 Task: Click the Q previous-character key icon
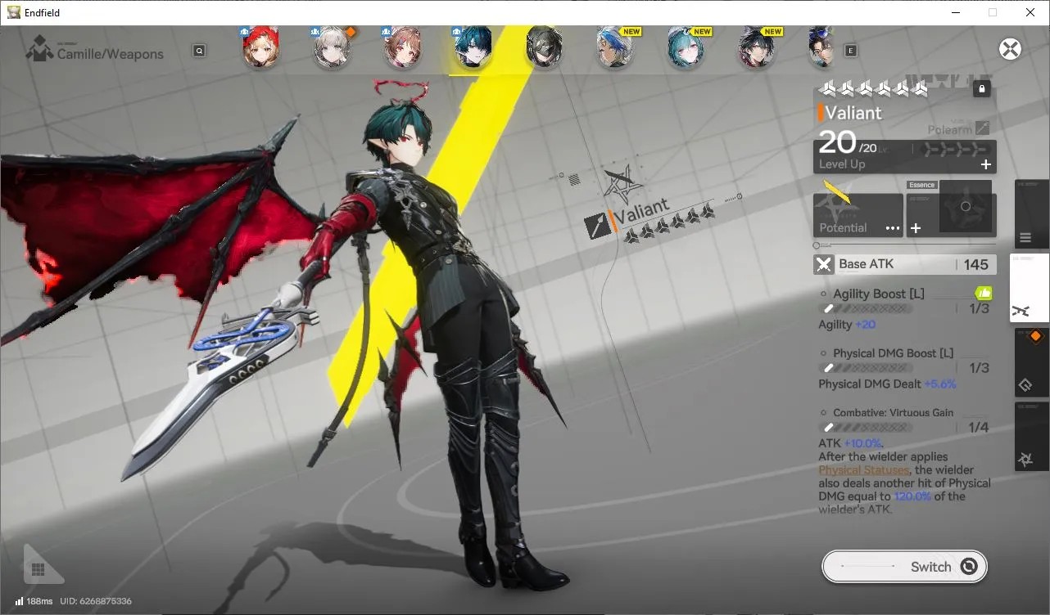(x=199, y=51)
